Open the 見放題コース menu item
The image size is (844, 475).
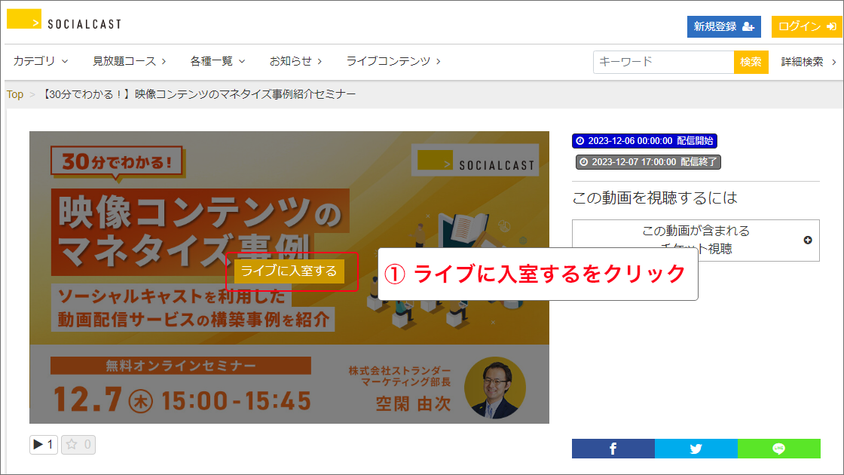(129, 61)
